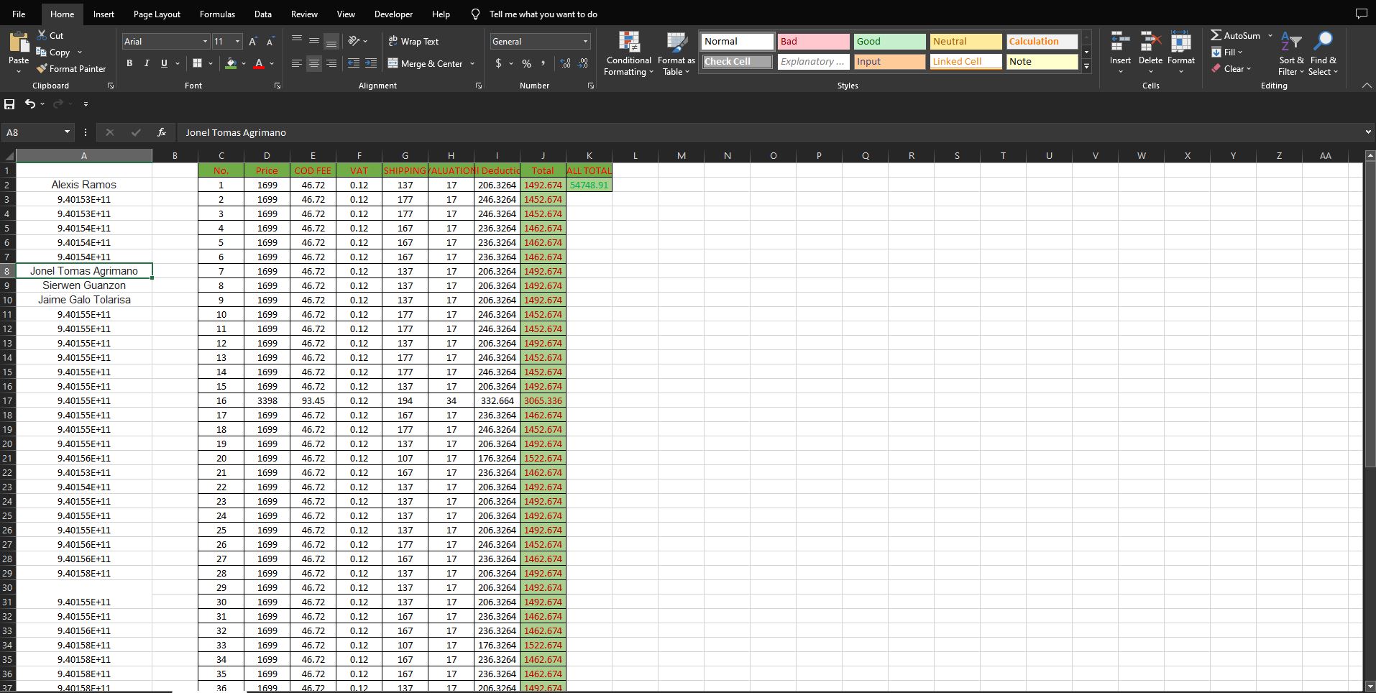Toggle Merge & Center

425,63
